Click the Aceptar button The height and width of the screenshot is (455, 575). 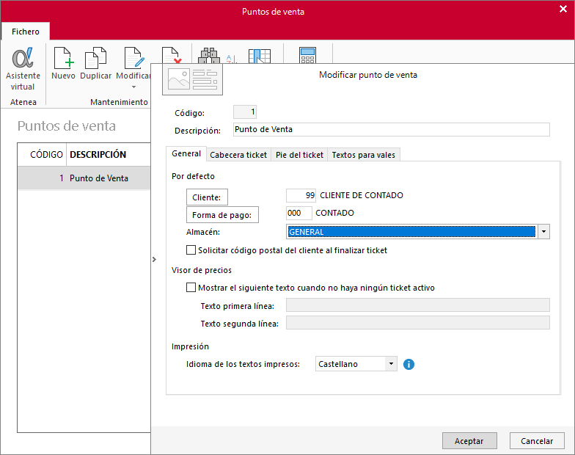469,440
